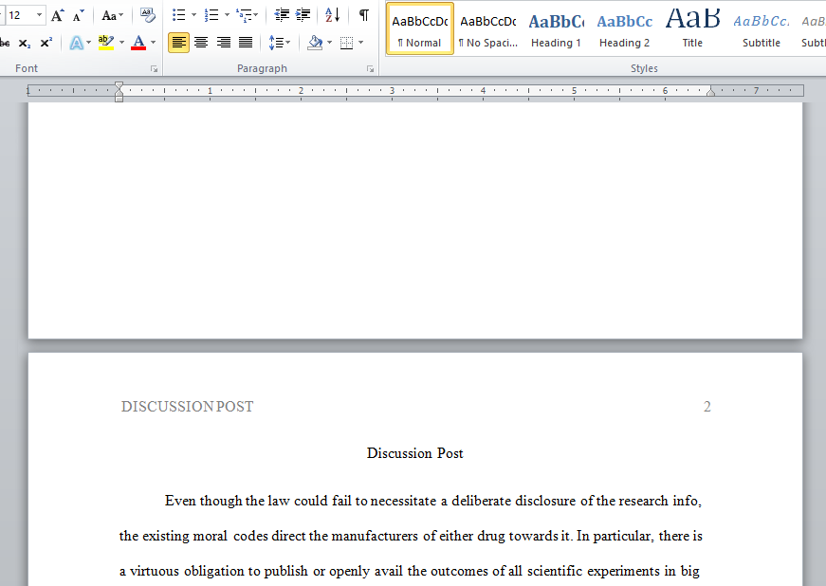
Task: Apply the yellow text highlight color
Action: point(106,43)
